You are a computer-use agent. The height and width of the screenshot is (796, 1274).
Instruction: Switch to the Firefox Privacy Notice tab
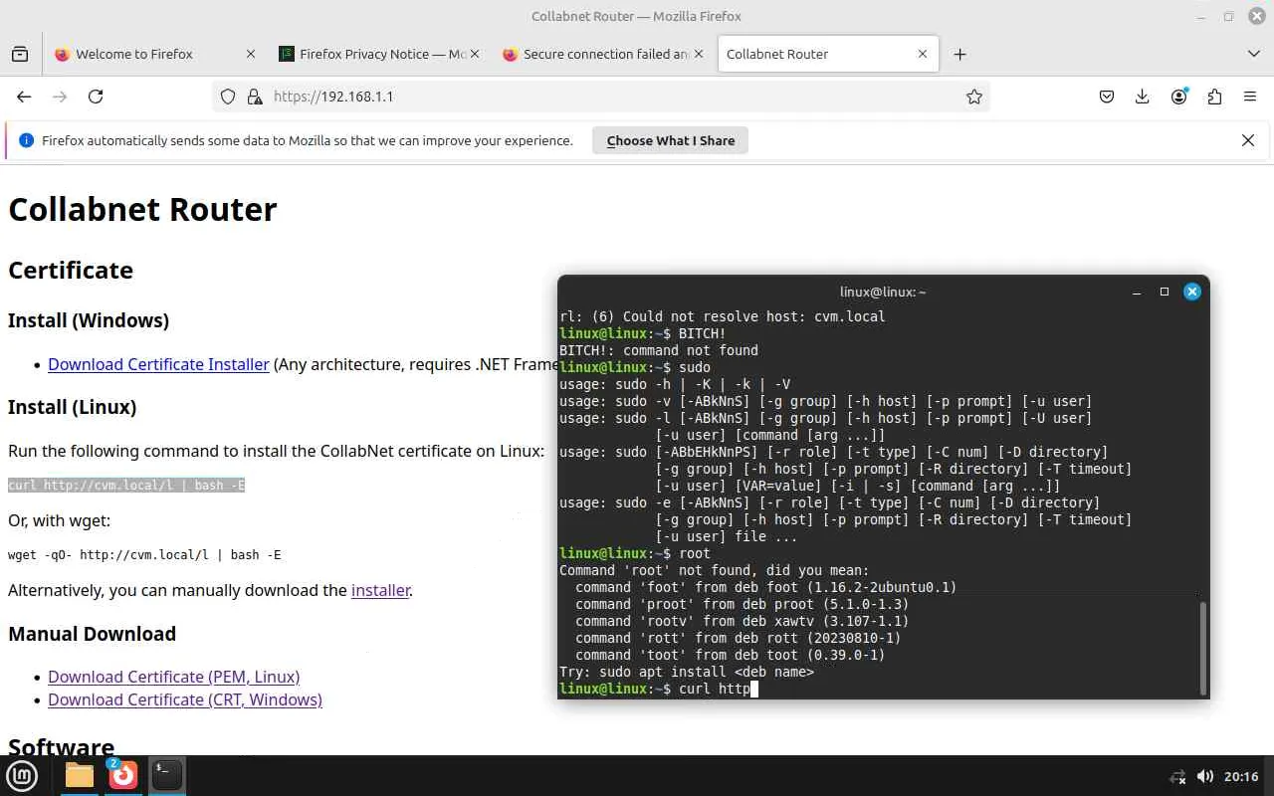pyautogui.click(x=379, y=55)
